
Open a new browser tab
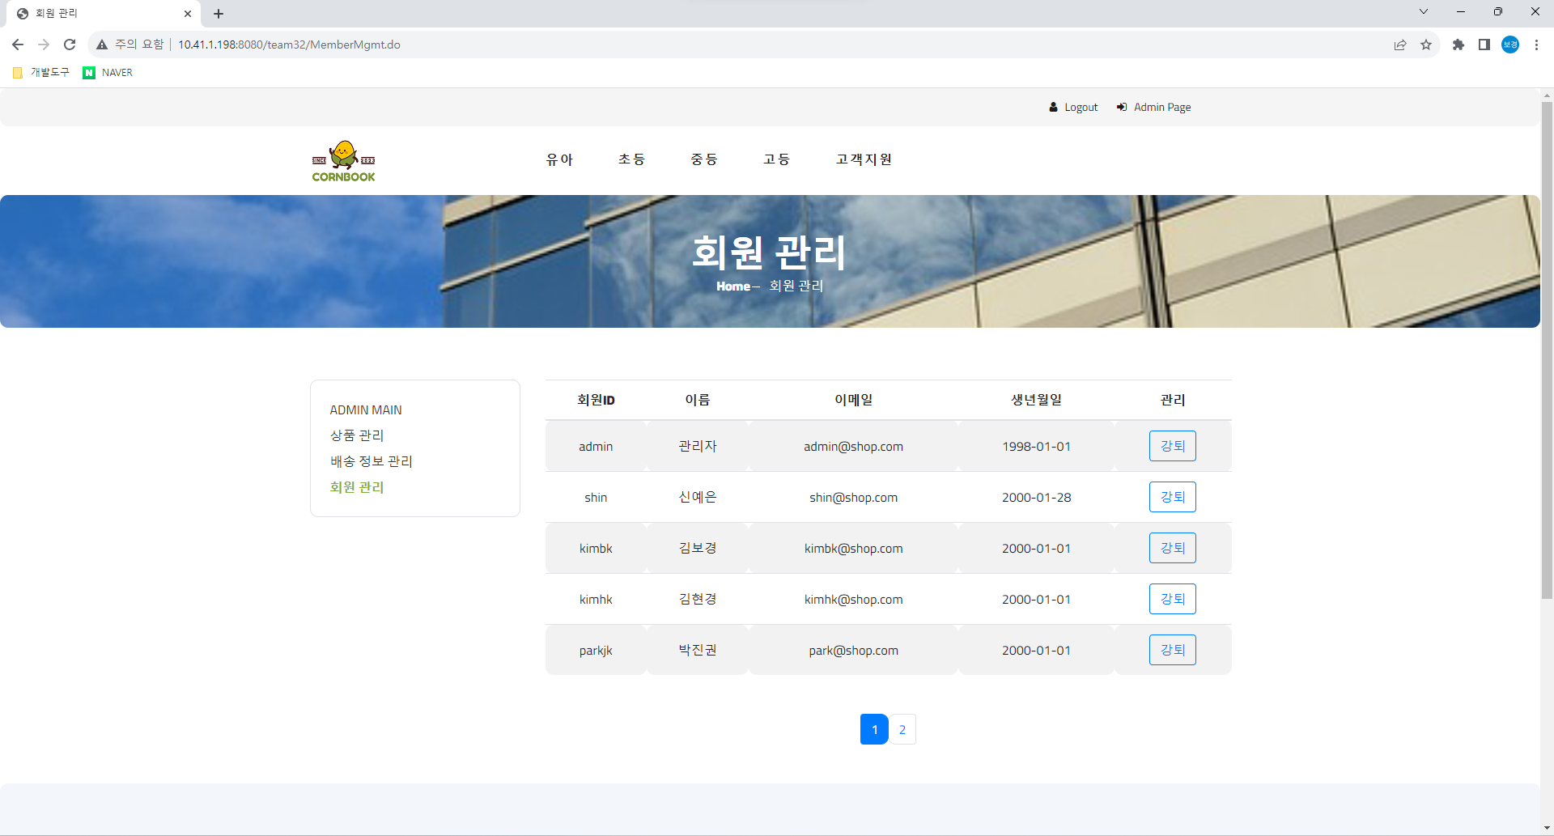point(218,13)
